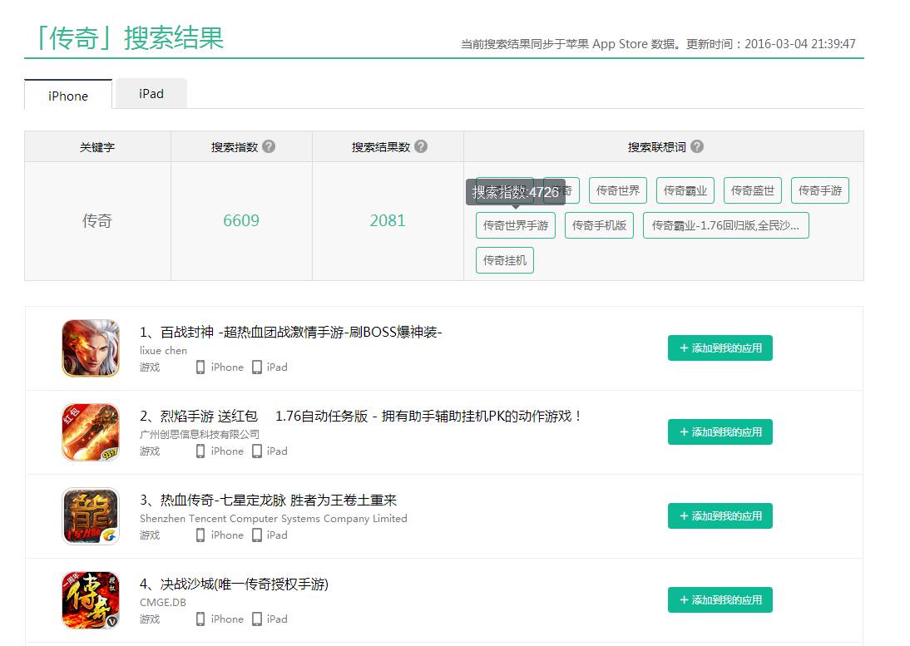Click help icon next to 搜索结果数
This screenshot has height=646, width=910.
(x=422, y=146)
